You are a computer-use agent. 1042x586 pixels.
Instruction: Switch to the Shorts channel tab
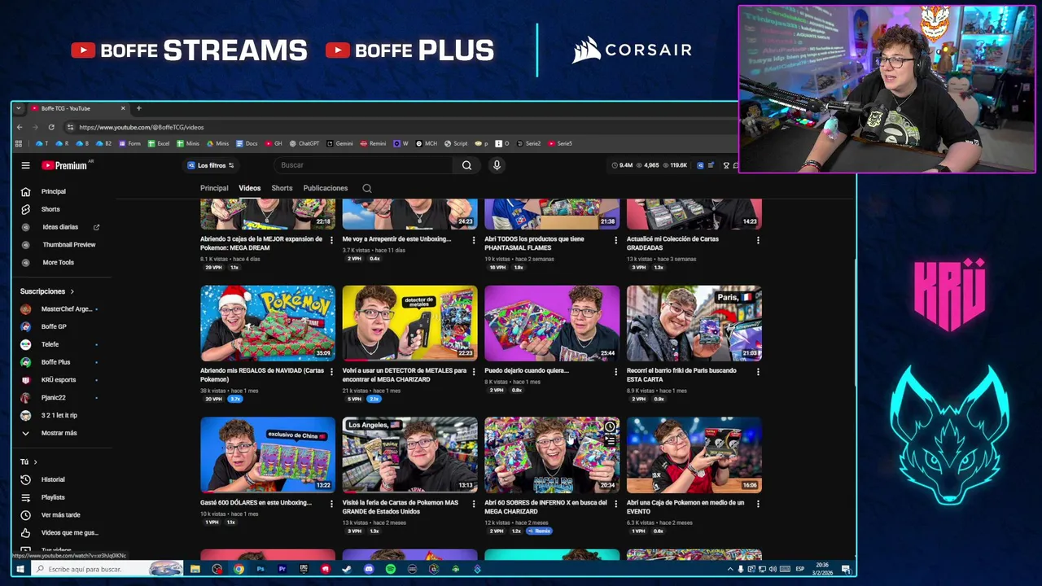point(282,188)
